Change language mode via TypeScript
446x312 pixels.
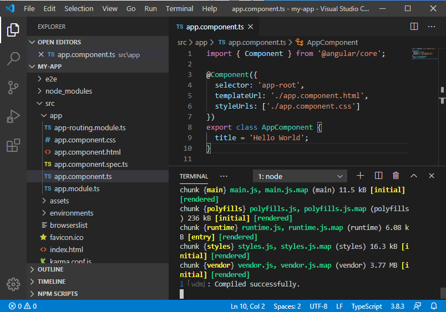tap(366, 306)
